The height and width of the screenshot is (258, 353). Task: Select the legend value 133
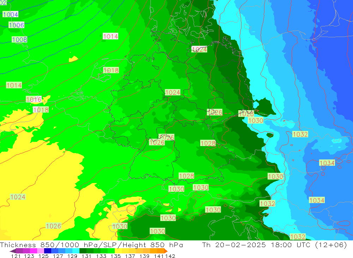(101, 256)
